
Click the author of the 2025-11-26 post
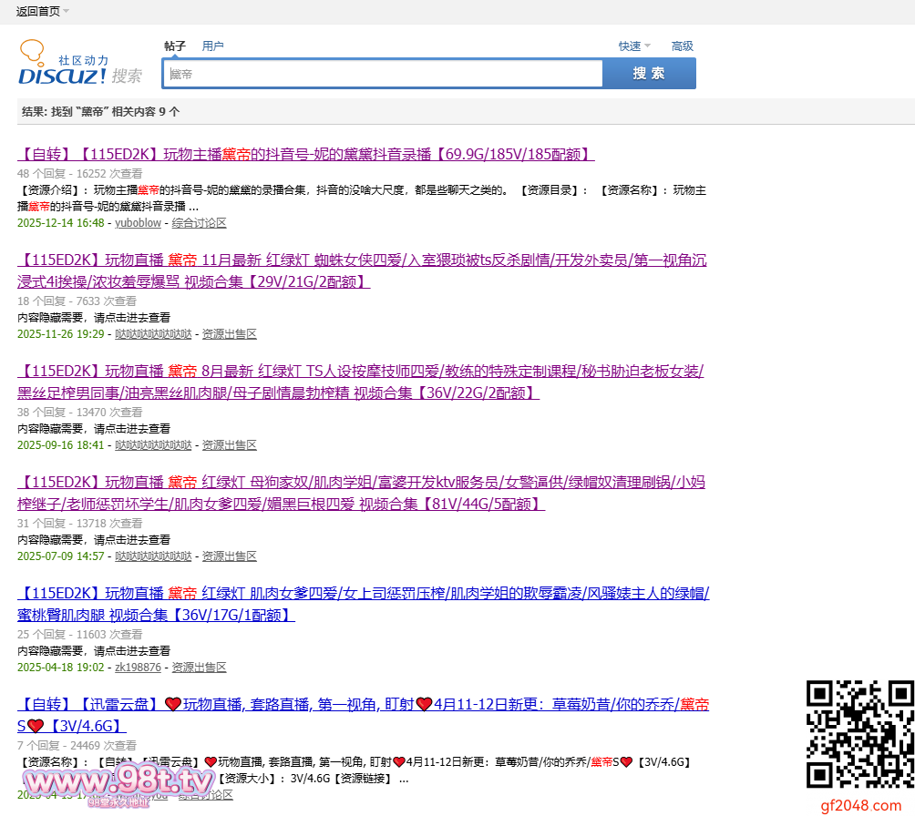point(153,334)
